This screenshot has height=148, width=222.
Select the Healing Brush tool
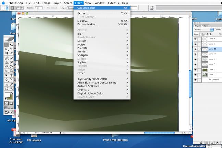[7, 58]
